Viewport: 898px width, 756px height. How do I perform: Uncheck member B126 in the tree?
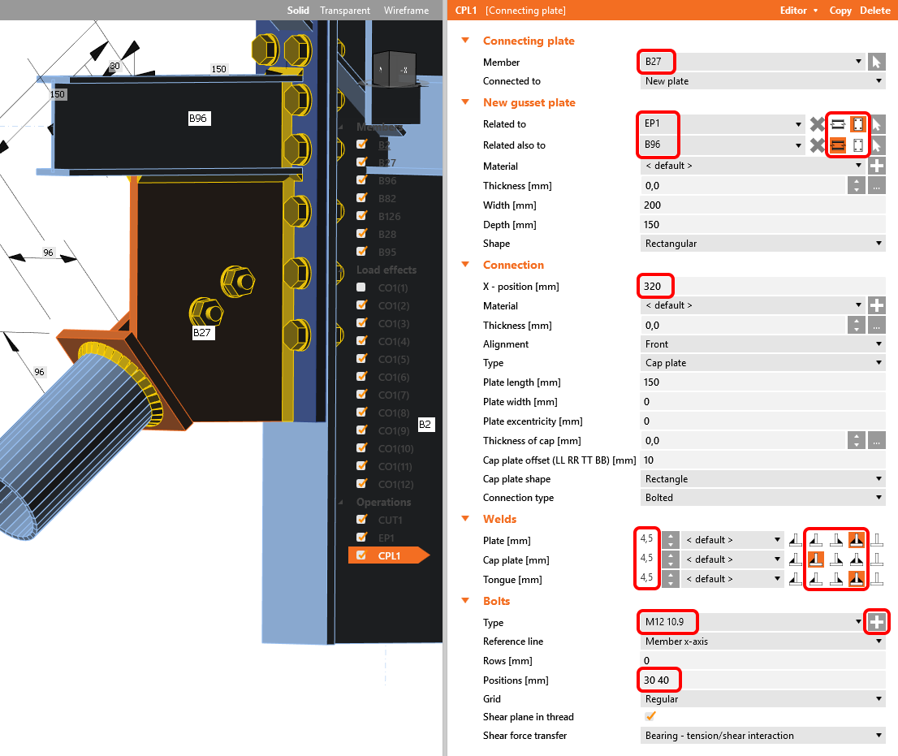tap(361, 215)
